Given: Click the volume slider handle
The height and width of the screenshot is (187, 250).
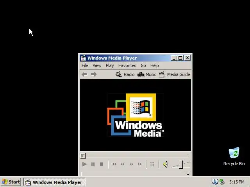Looking at the screenshot, I should (181, 164).
